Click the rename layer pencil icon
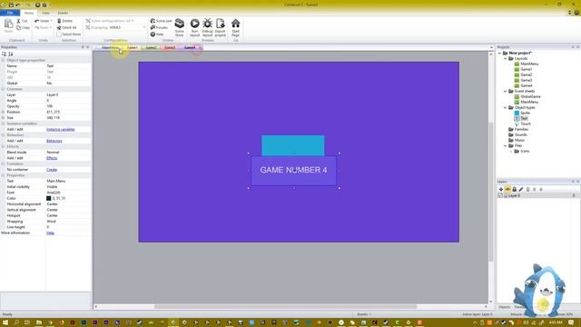 (x=521, y=190)
